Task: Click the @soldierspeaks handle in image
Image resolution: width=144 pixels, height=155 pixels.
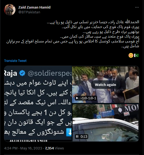Action: coord(50,73)
